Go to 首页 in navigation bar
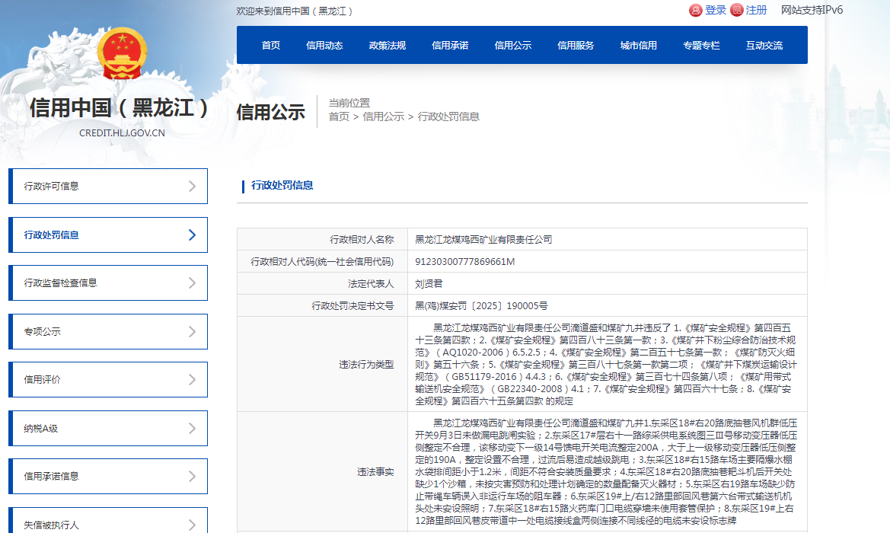This screenshot has height=533, width=890. (271, 45)
